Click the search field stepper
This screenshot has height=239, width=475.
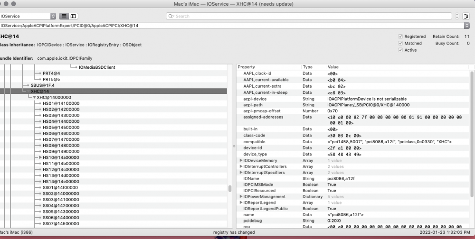[457, 16]
